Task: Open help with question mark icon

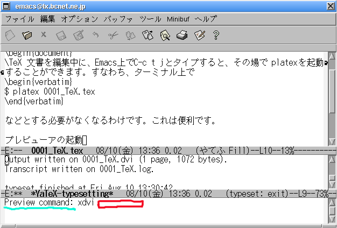Action: point(216,35)
